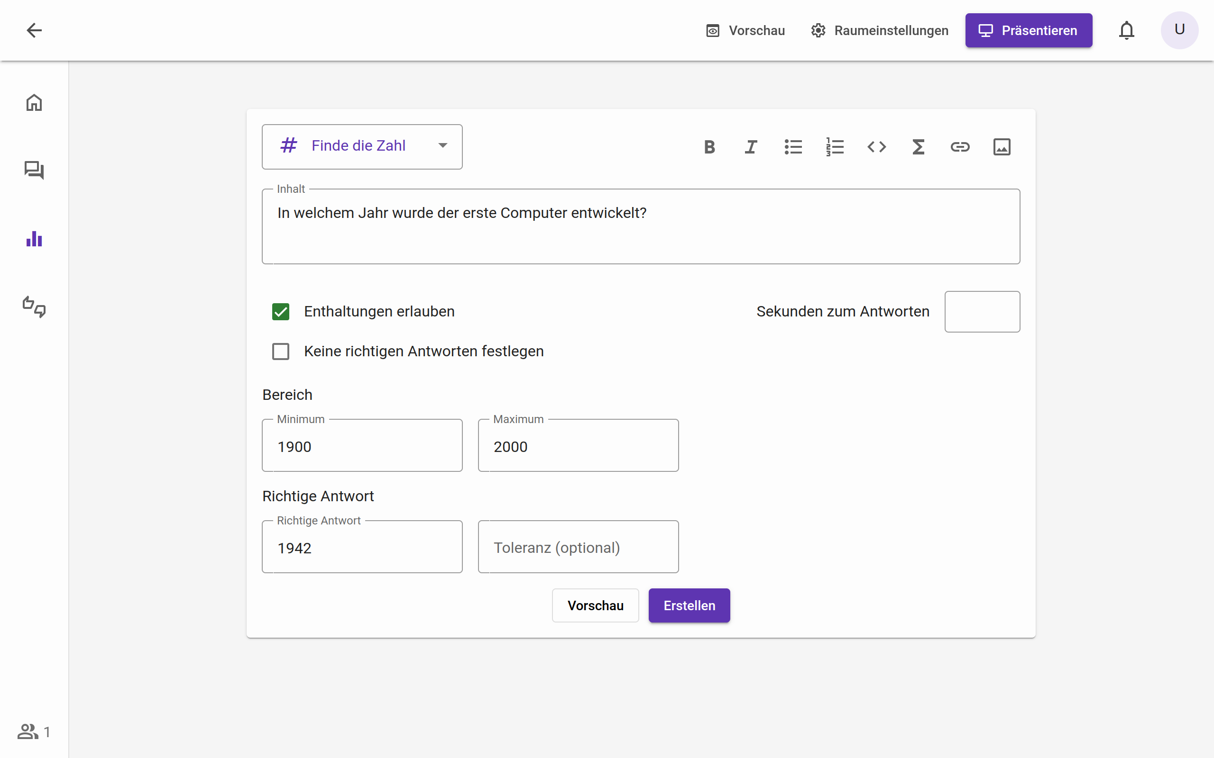1214x758 pixels.
Task: Click the Sekunden zum Antworten label
Action: pyautogui.click(x=843, y=311)
